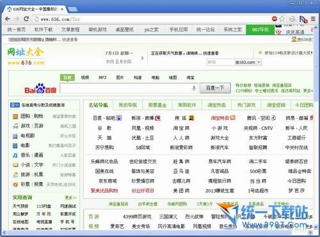Viewport: 320px width, 237px height.
Task: Click the 小说 book icon in the sidebar
Action: (x=15, y=165)
